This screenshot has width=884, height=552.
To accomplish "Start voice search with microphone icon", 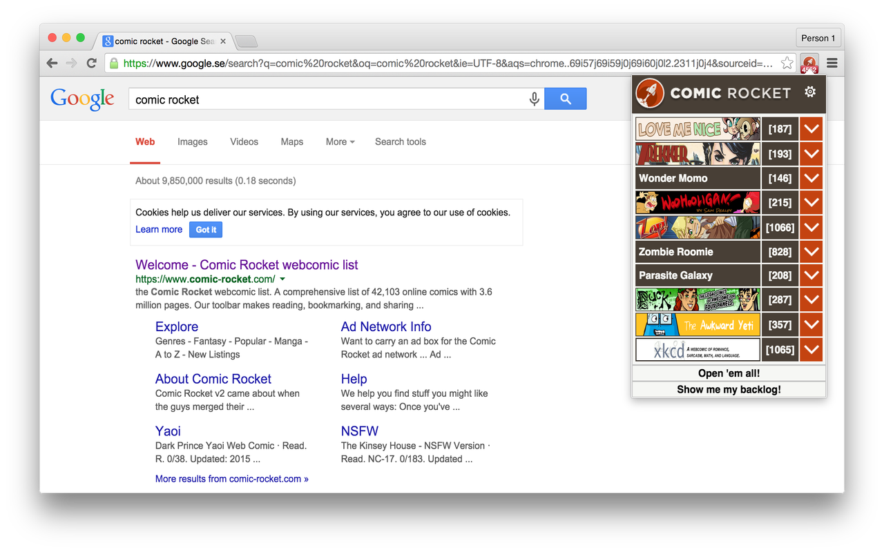I will [534, 99].
